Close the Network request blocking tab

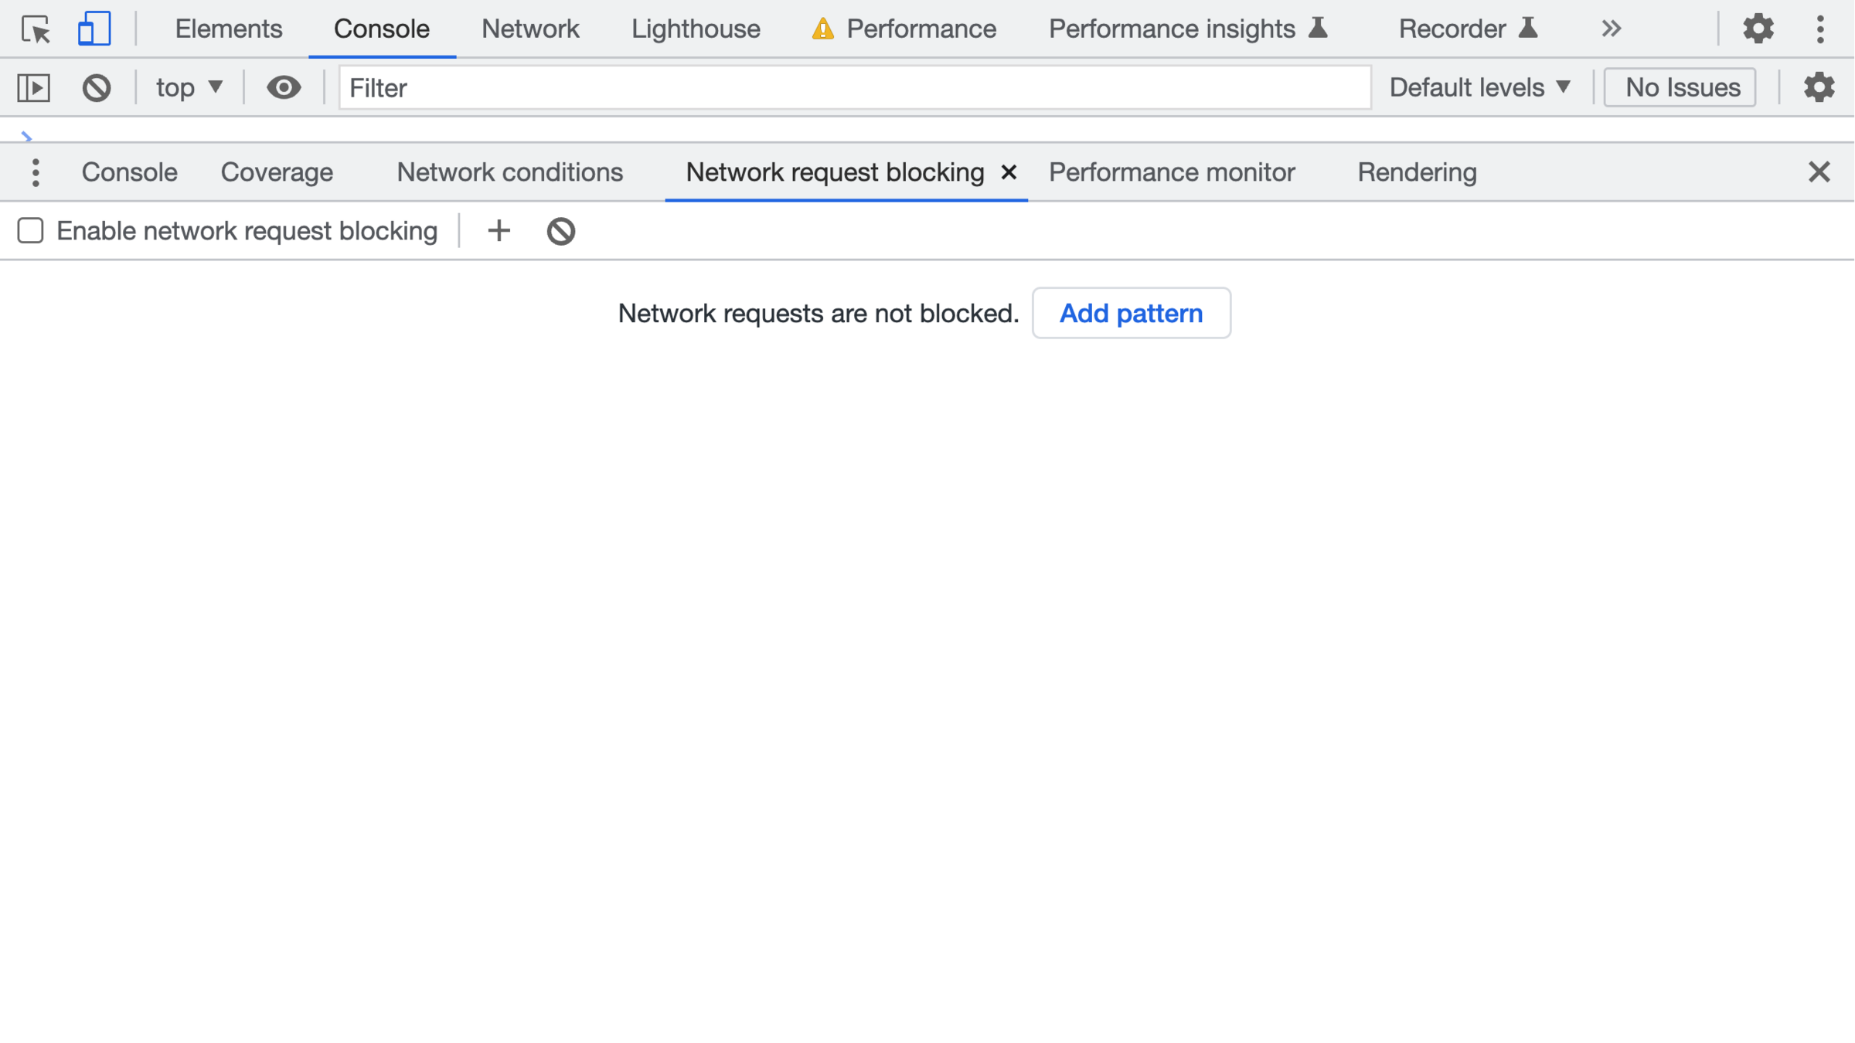tap(1009, 172)
